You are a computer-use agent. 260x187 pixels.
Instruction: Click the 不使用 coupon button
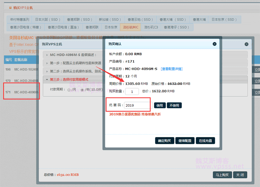[x=174, y=105]
